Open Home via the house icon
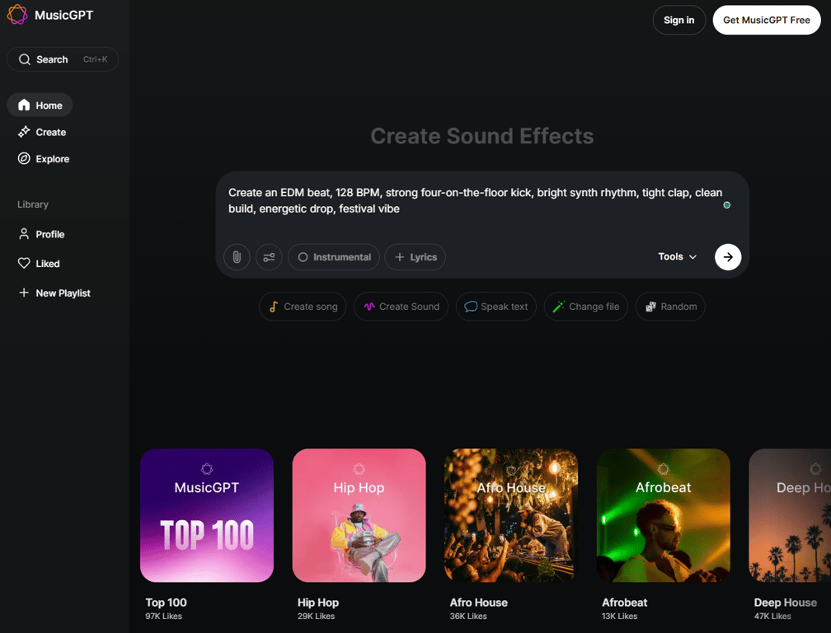This screenshot has width=831, height=633. pos(24,105)
